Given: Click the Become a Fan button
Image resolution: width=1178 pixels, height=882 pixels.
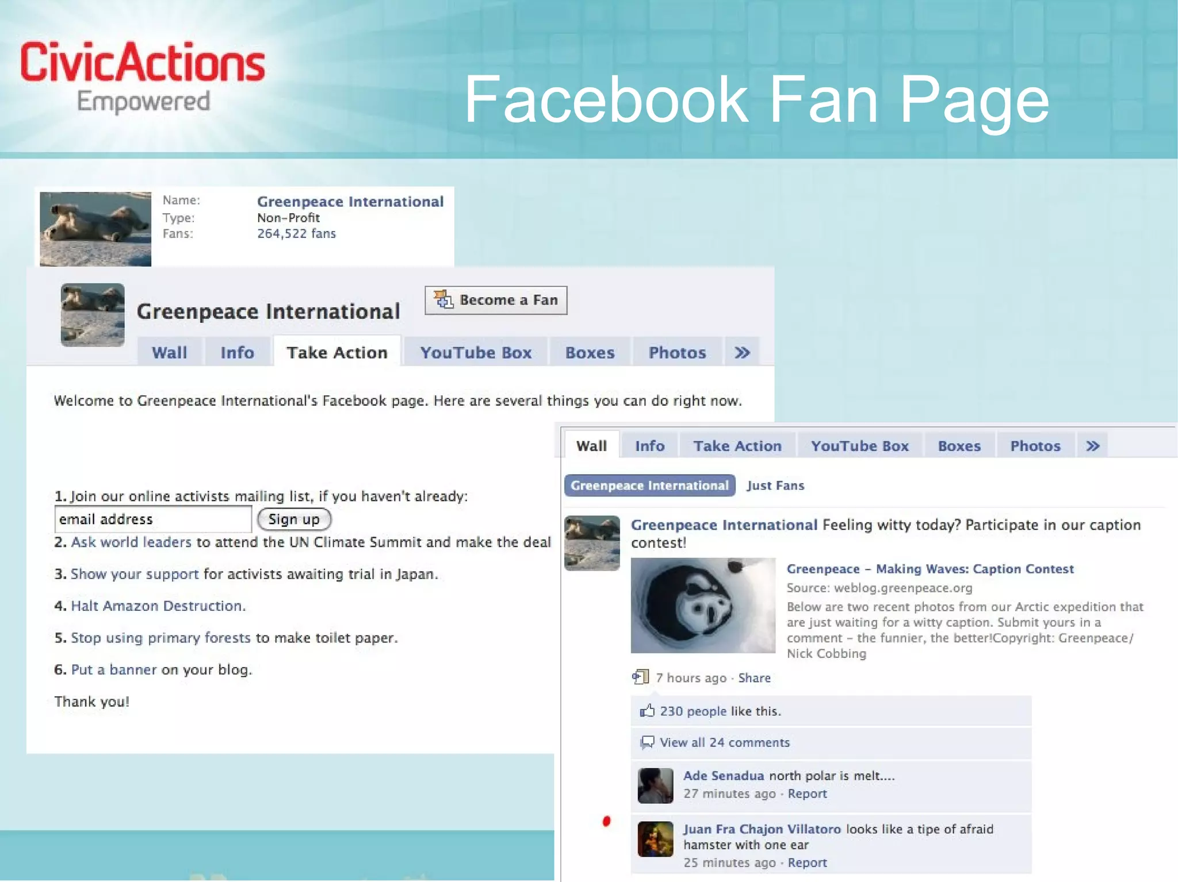Looking at the screenshot, I should click(496, 300).
